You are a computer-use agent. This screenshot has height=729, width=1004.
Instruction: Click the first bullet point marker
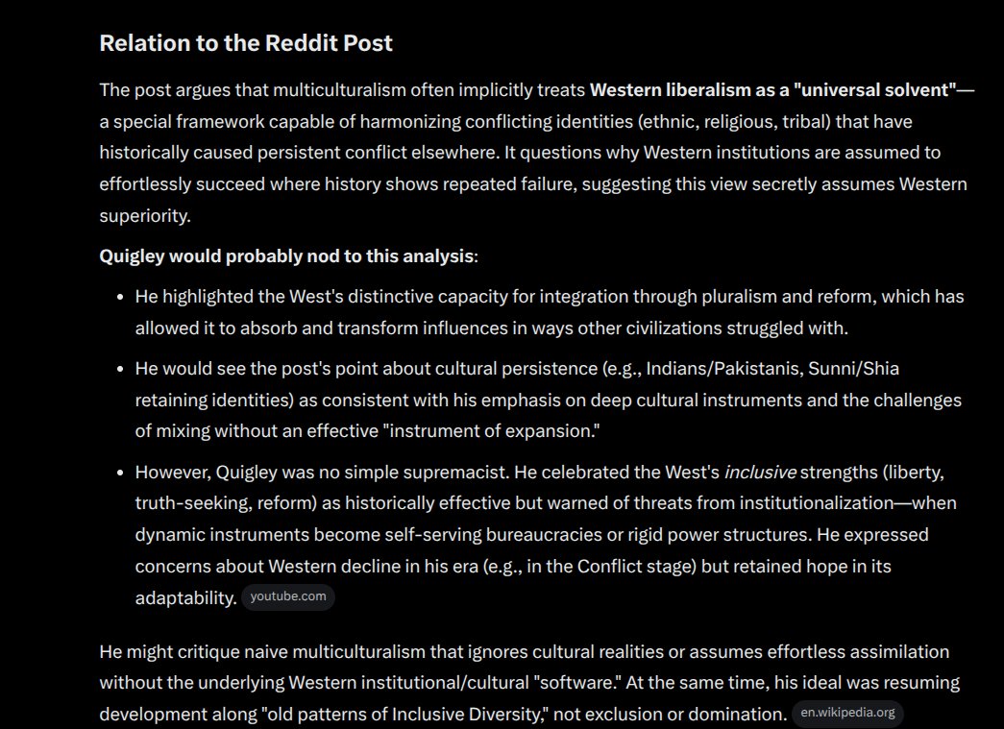(120, 297)
